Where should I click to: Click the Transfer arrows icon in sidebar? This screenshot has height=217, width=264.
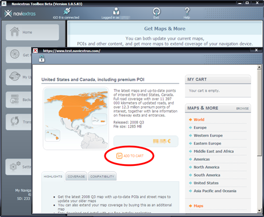click(x=15, y=121)
